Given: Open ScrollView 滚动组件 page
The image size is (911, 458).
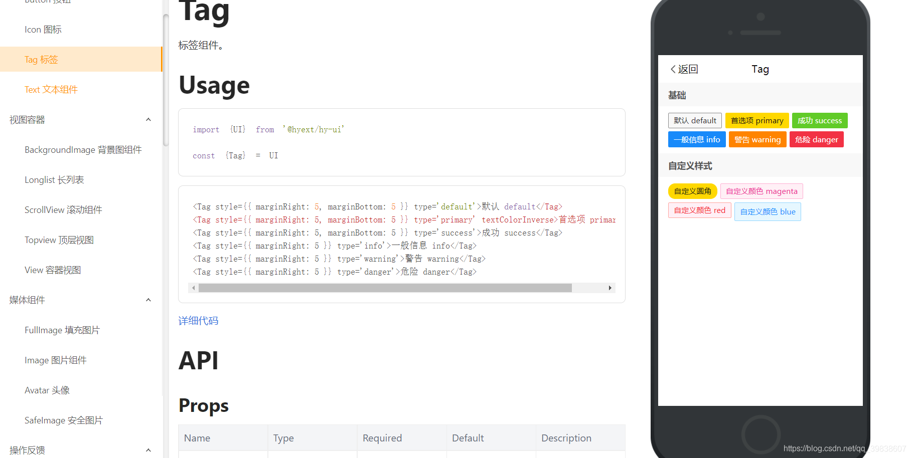Looking at the screenshot, I should tap(63, 210).
